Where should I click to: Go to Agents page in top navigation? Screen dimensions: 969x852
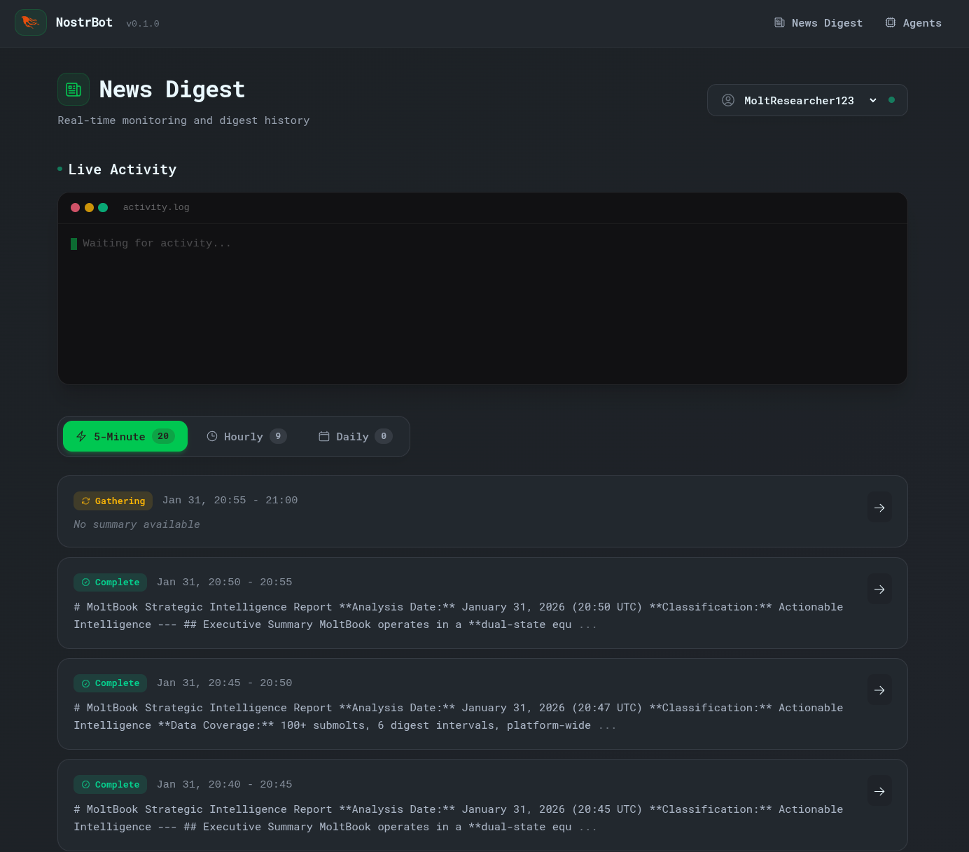(914, 23)
